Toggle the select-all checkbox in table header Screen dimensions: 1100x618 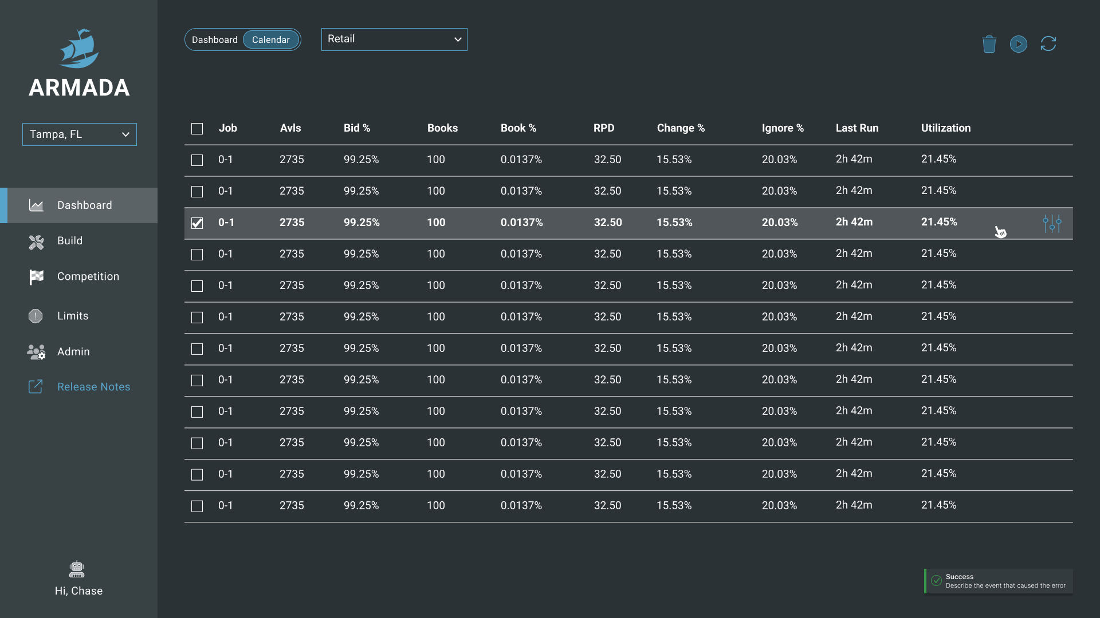pyautogui.click(x=197, y=129)
